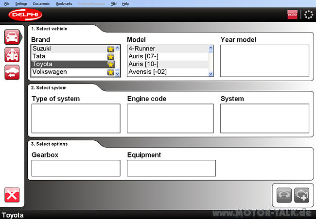
Task: Open the eOBD icon
Action: coord(292,15)
